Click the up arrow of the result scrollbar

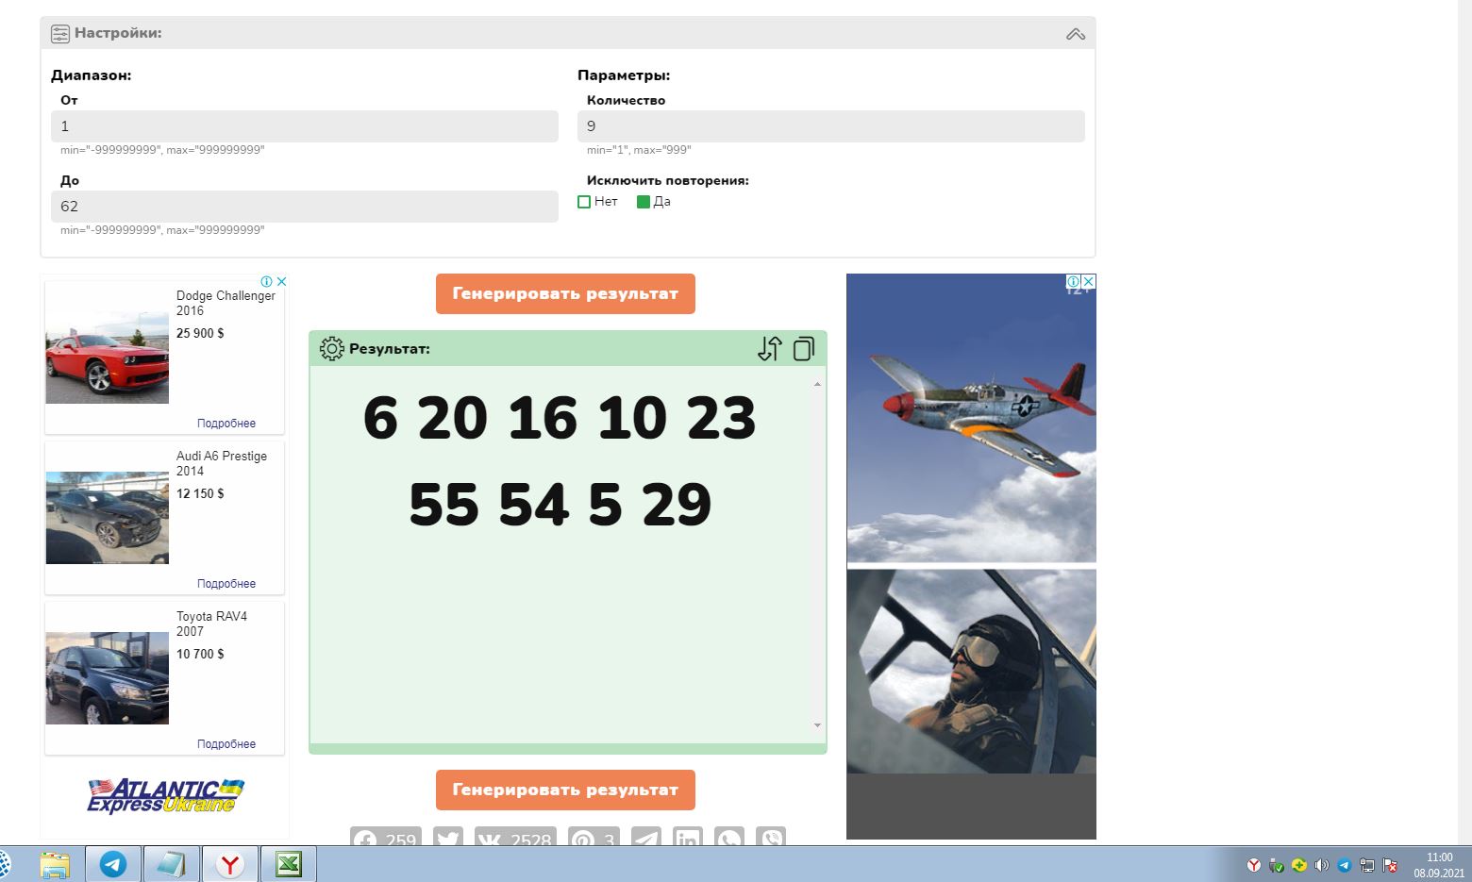point(817,384)
